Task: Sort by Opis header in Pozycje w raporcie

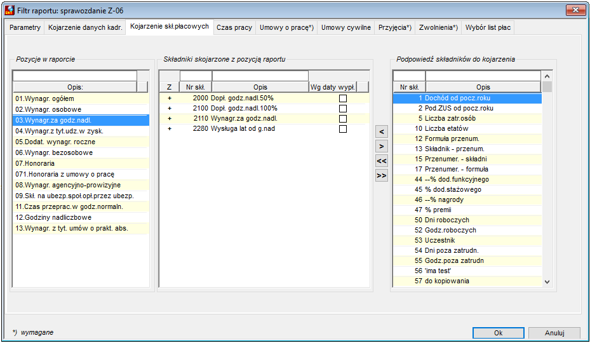Action: tap(75, 87)
